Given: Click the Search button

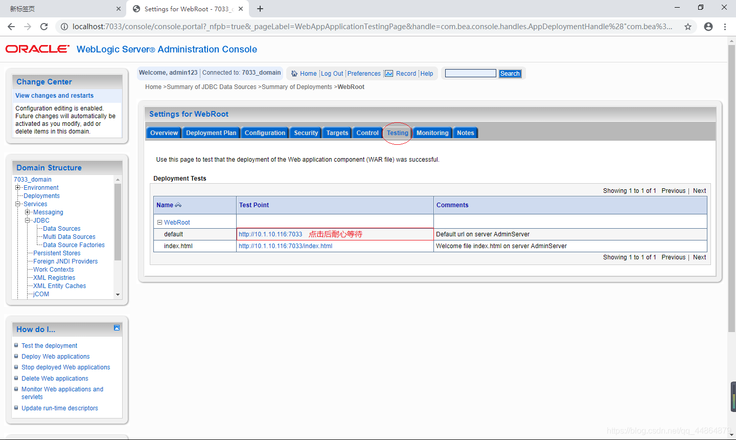Looking at the screenshot, I should (x=510, y=74).
